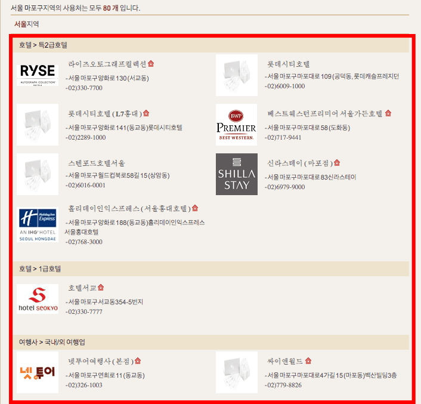Click placeholder image for 롯데시티호텔(L7홍대)
The image size is (421, 404).
pyautogui.click(x=38, y=125)
